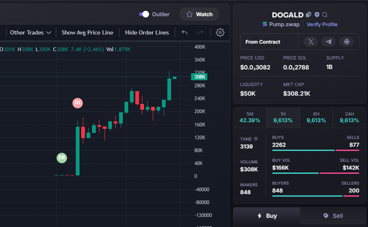Click the SELL VOL value $142K
Viewport: 368px width, 227px height.
[351, 168]
